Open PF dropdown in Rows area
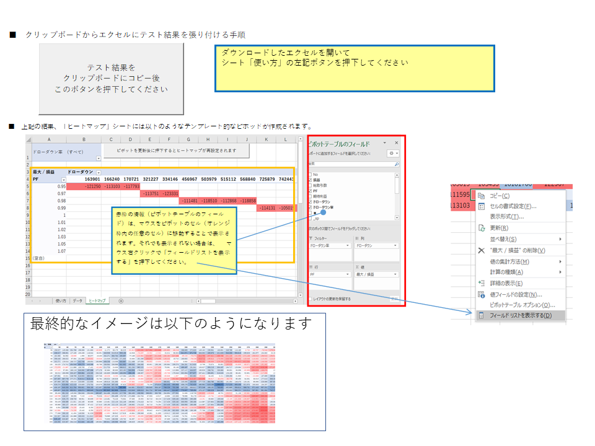Viewport: 595px width, 446px height. (348, 274)
